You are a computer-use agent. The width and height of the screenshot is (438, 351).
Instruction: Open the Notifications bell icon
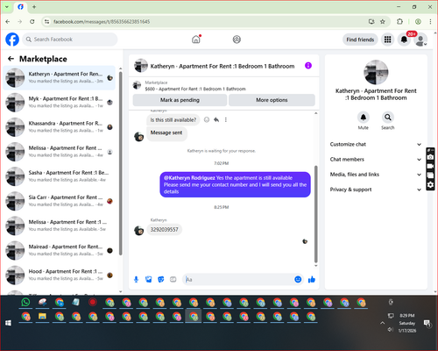tap(404, 39)
